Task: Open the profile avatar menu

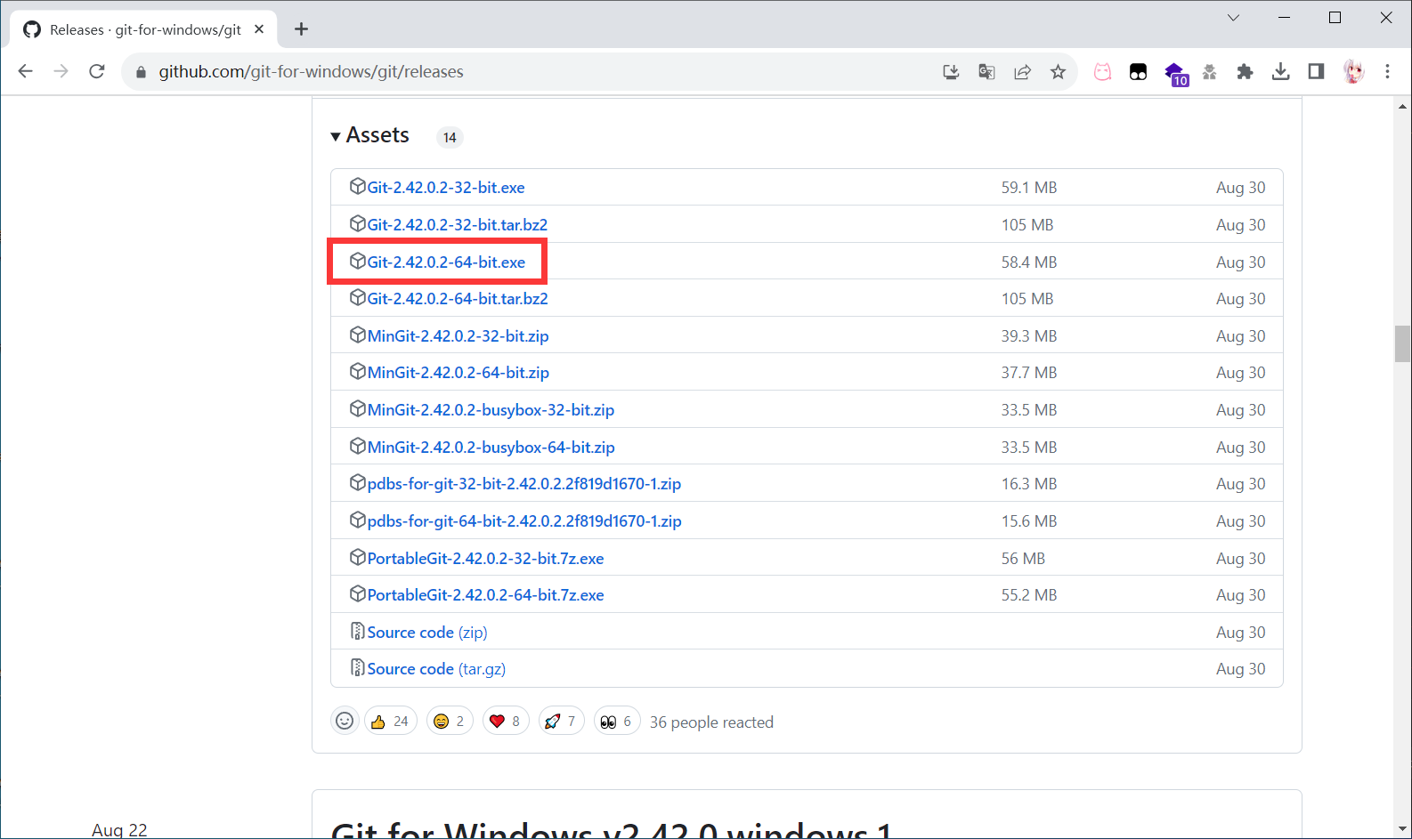Action: click(x=1353, y=72)
